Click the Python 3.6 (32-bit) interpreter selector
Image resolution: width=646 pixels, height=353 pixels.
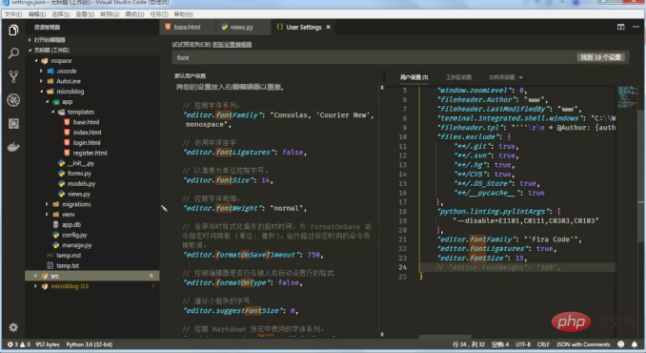89,344
